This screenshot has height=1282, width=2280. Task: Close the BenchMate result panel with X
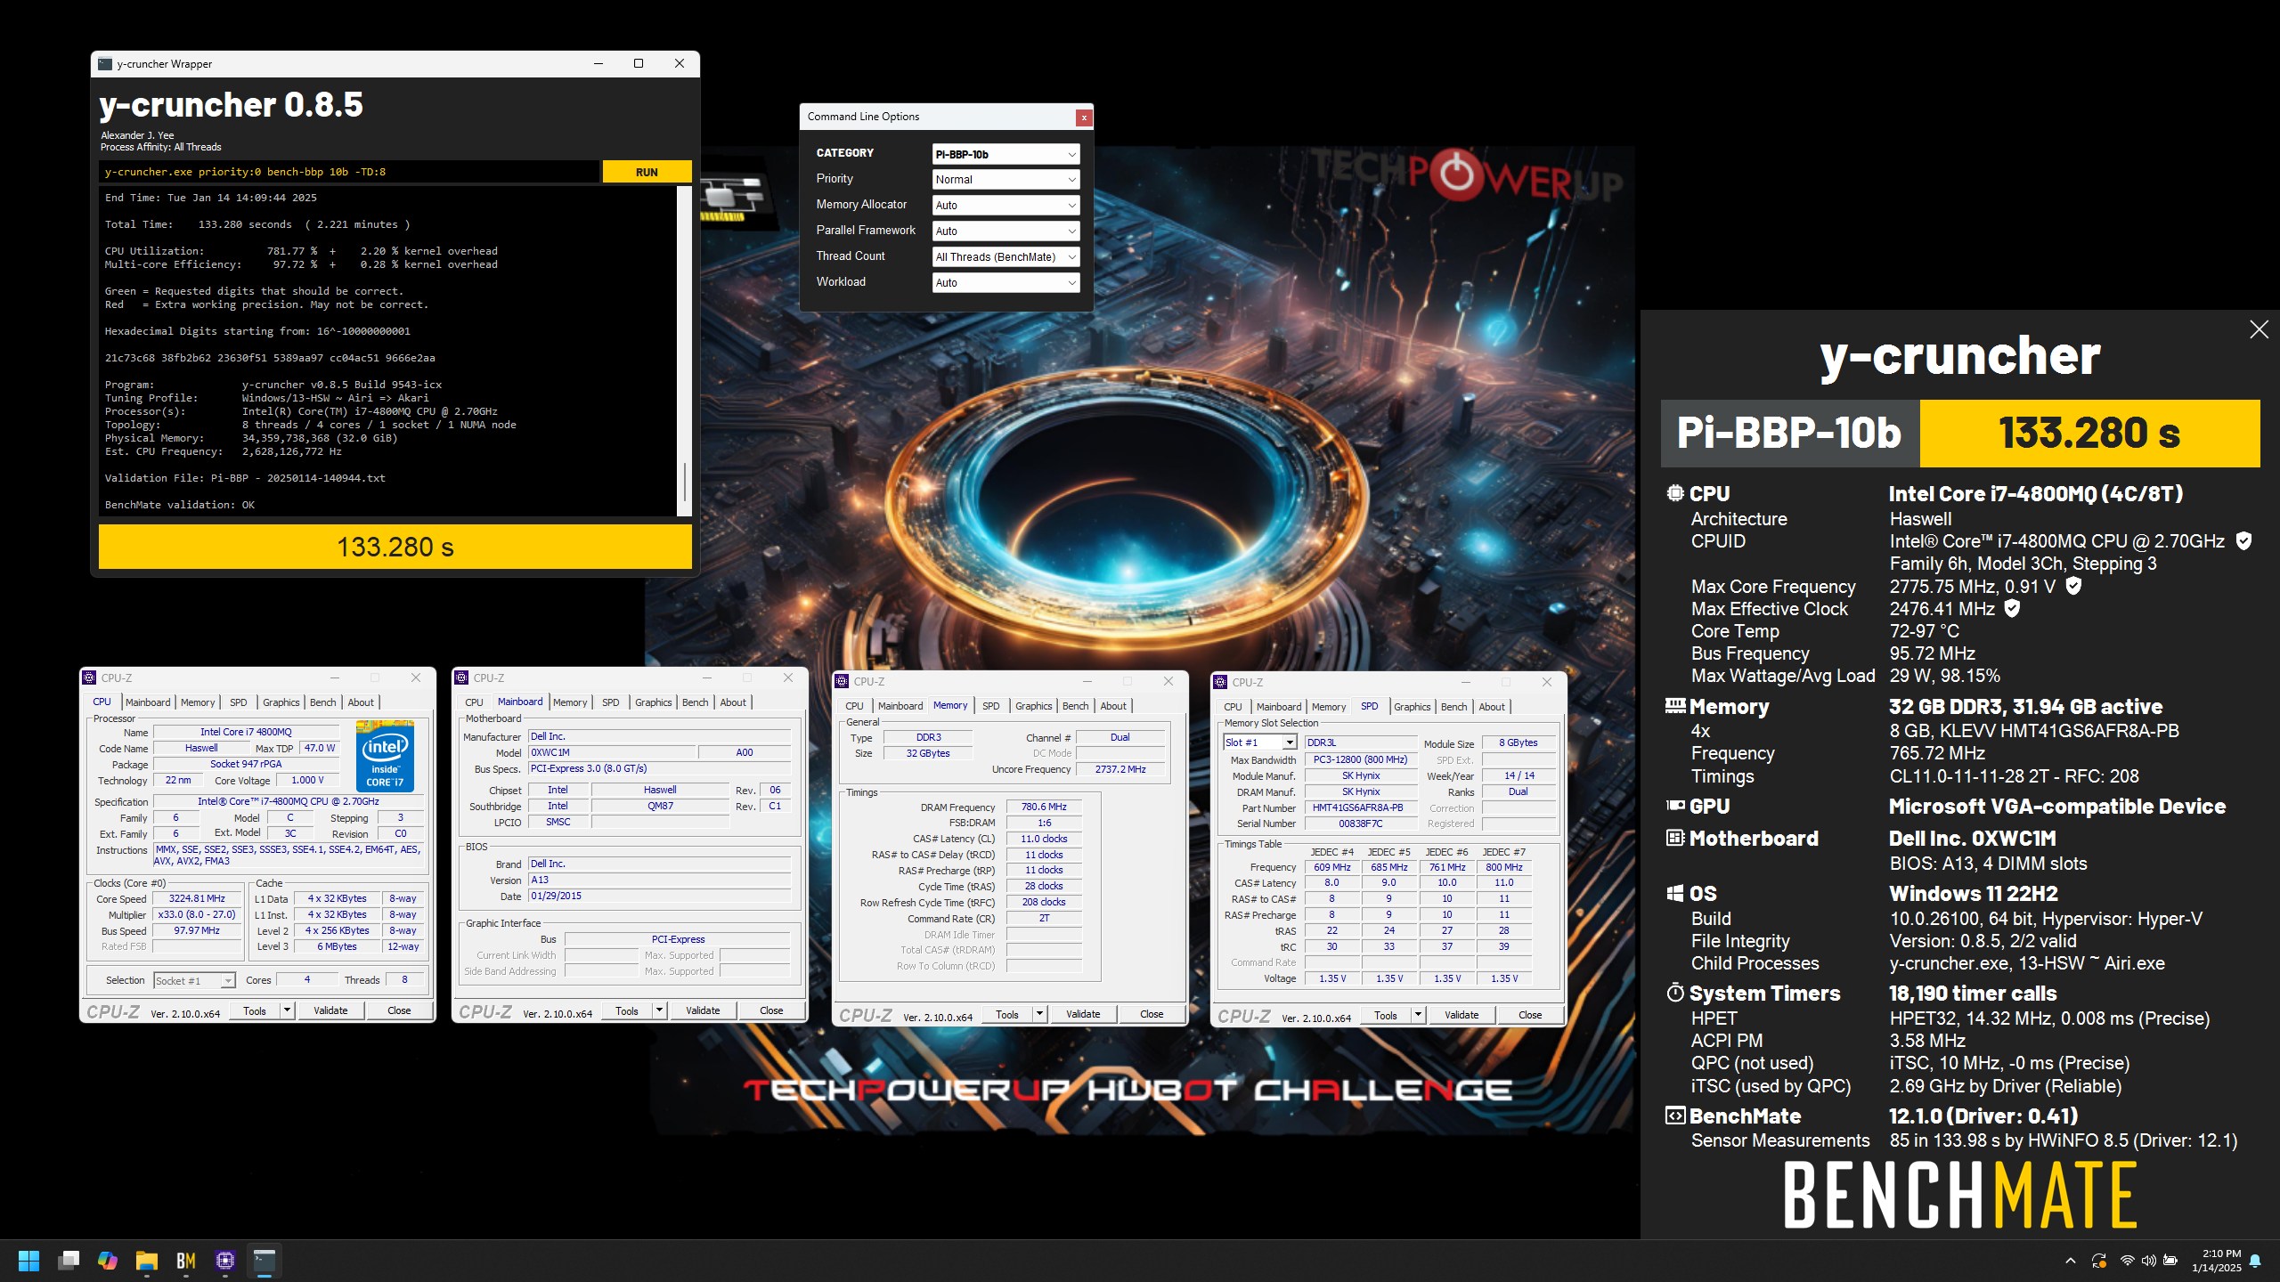pyautogui.click(x=2259, y=329)
